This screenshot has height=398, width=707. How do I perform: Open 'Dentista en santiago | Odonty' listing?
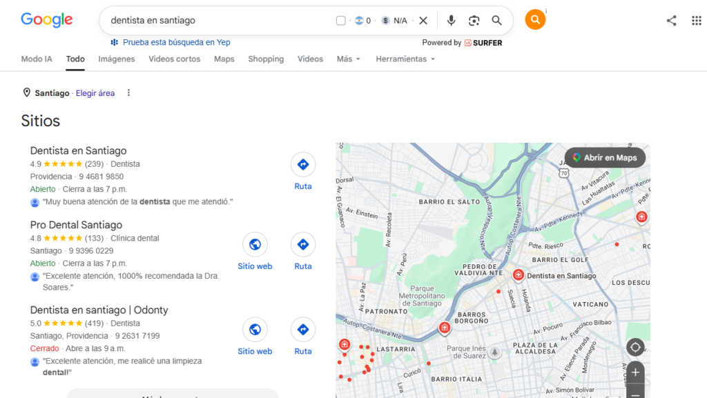click(x=99, y=310)
